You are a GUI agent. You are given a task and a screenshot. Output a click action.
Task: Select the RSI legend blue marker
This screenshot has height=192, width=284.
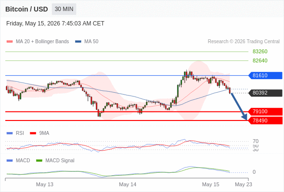10,133
